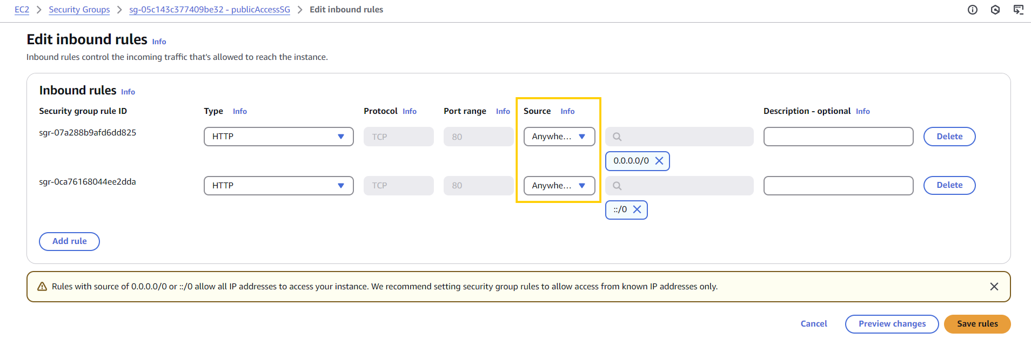Expand Source dropdown for the first rule
Viewport: 1031px width, 339px height.
[x=559, y=137]
